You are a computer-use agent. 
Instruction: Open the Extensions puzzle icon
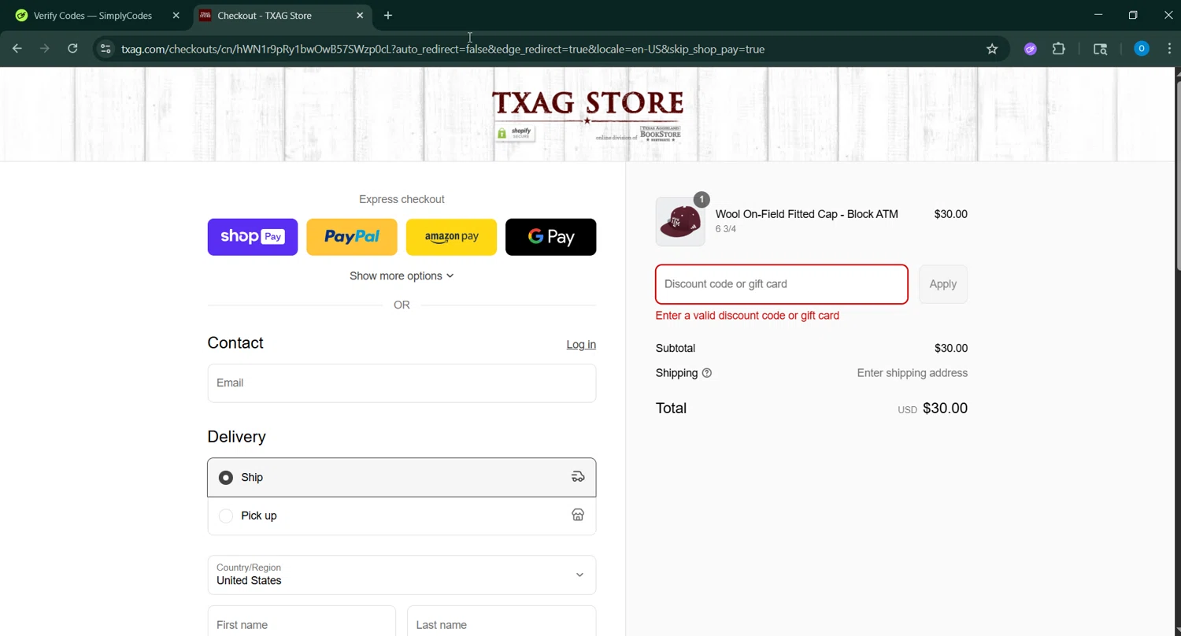(x=1059, y=49)
